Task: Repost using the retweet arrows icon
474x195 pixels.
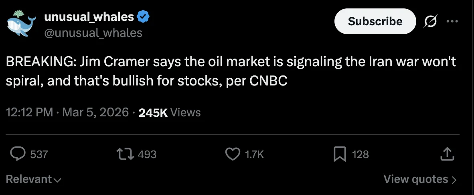Action: 124,154
